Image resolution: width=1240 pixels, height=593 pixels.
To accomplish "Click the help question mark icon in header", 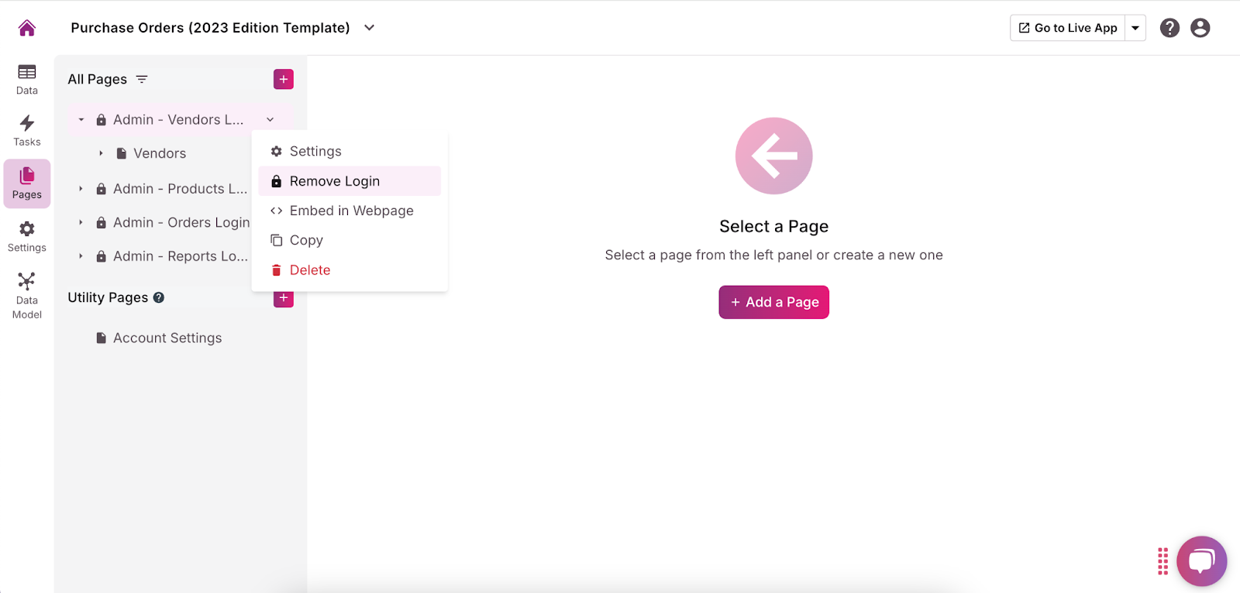I will (1169, 28).
